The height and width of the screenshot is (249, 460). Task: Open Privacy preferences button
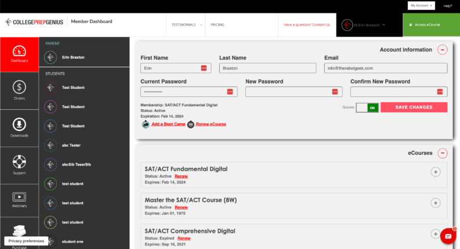coord(26,241)
